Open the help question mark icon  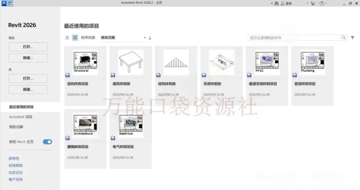coord(322,3)
